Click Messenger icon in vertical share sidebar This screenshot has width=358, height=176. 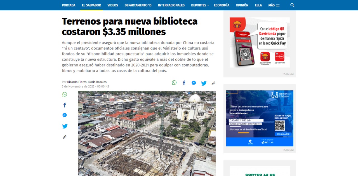click(x=65, y=115)
